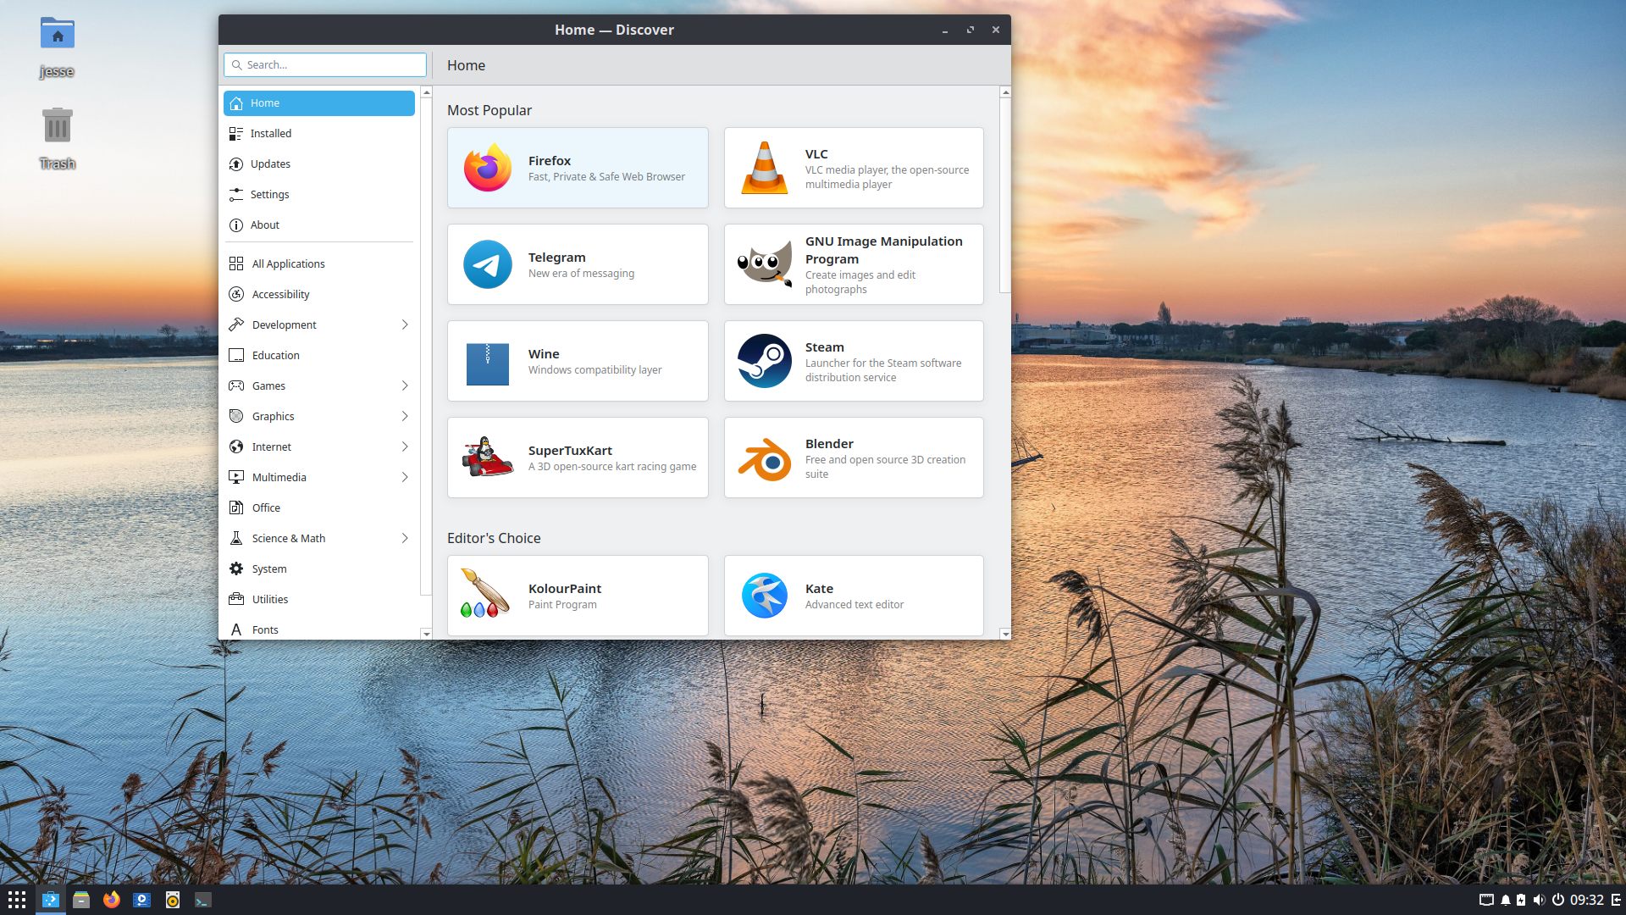Screen dimensions: 1626x915
Task: Open Telegram app listing
Action: tap(578, 264)
